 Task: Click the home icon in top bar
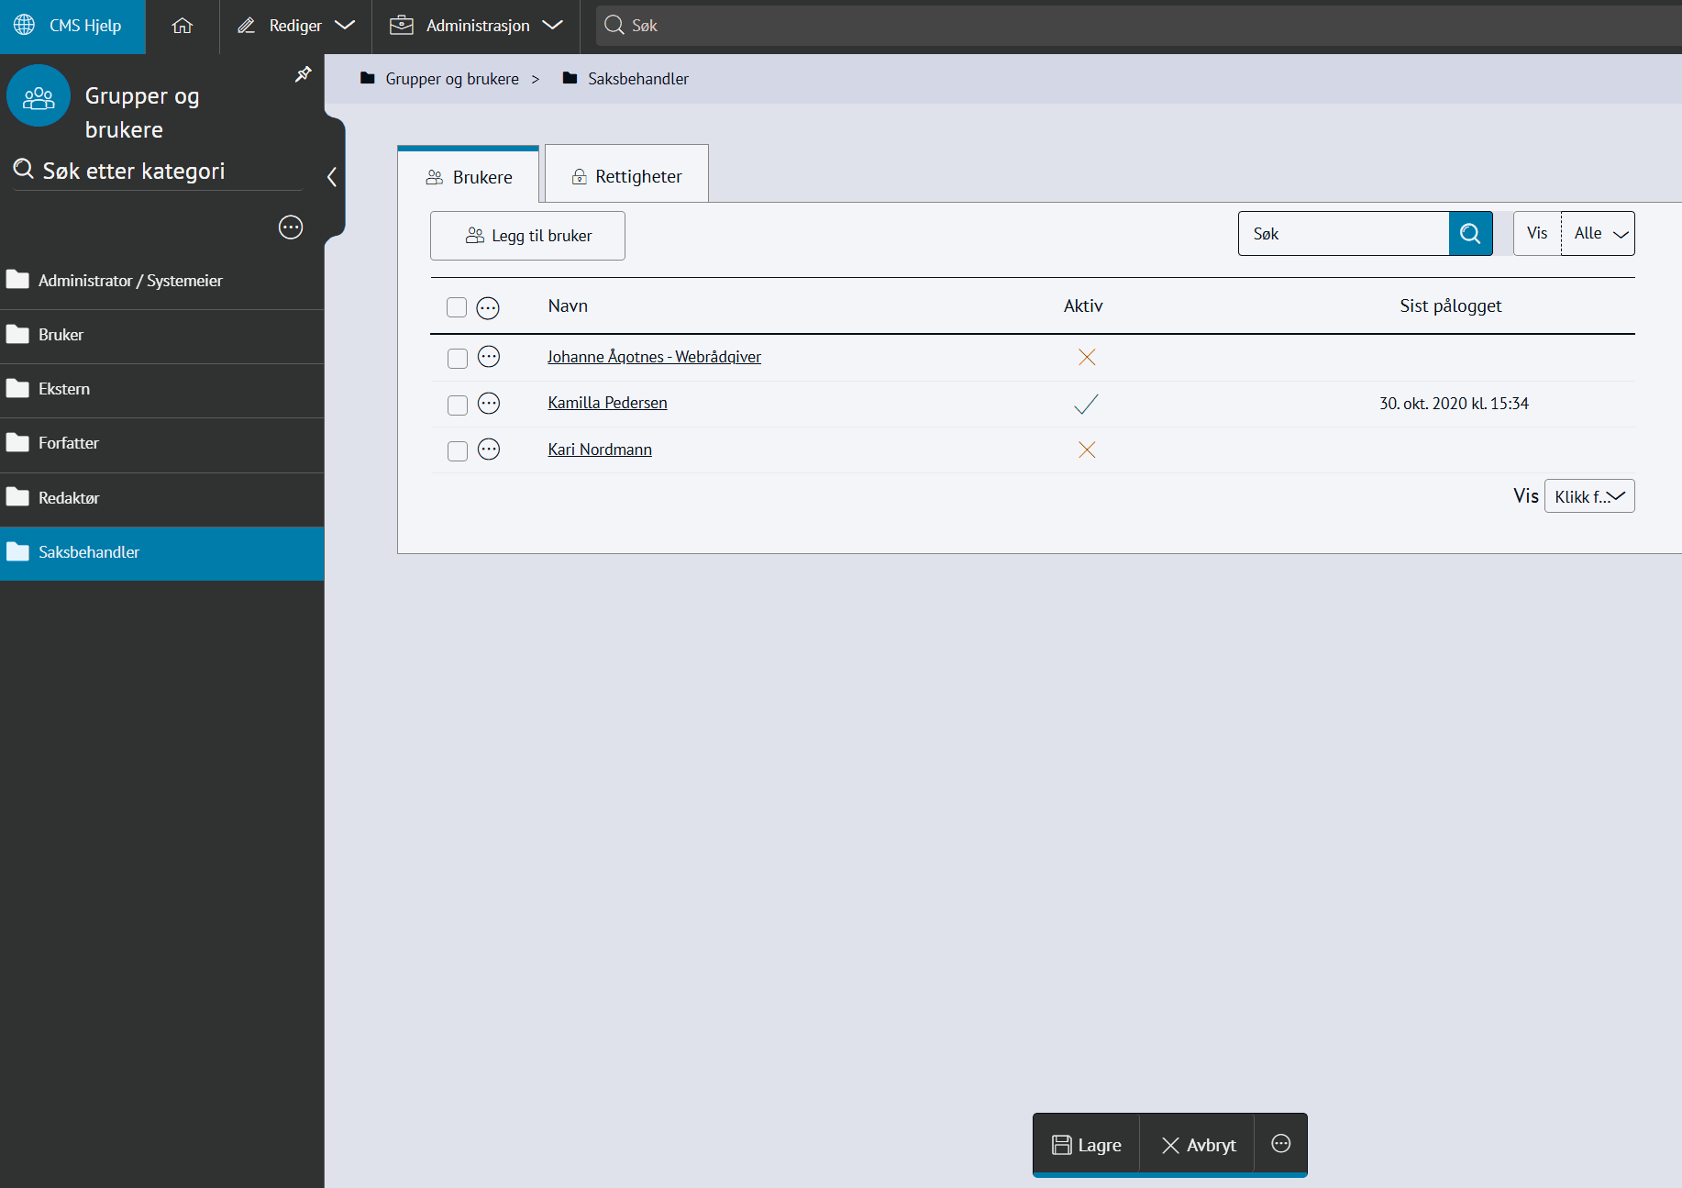[x=183, y=26]
